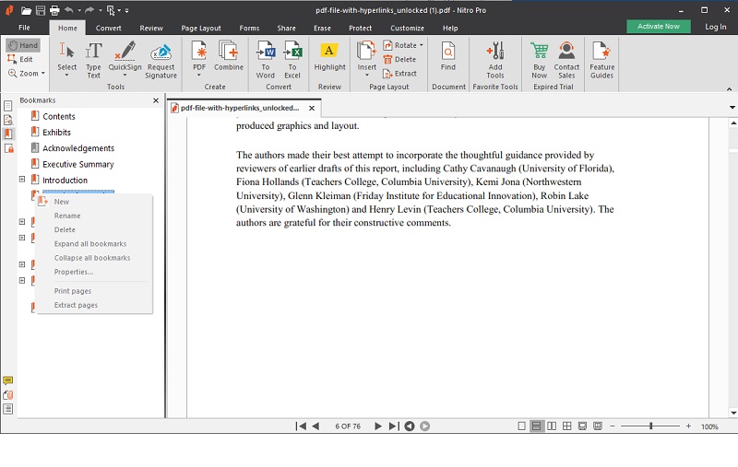Image resolution: width=738 pixels, height=467 pixels.
Task: Select the Exhibits bookmark
Action: pyautogui.click(x=56, y=133)
